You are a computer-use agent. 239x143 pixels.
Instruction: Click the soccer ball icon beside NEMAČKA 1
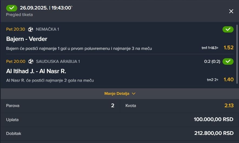coord(31,29)
